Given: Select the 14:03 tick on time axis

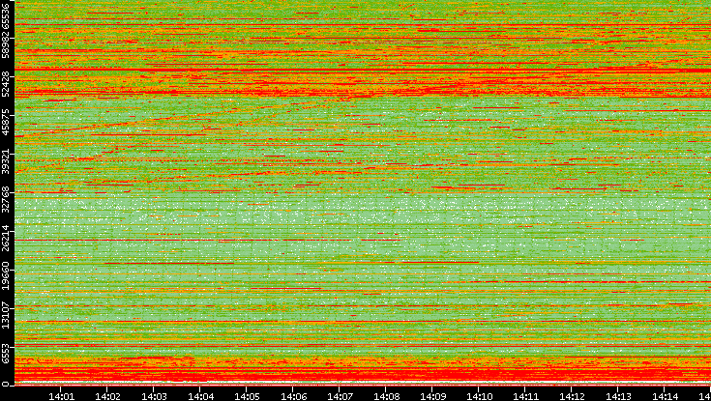Looking at the screenshot, I should [x=155, y=394].
